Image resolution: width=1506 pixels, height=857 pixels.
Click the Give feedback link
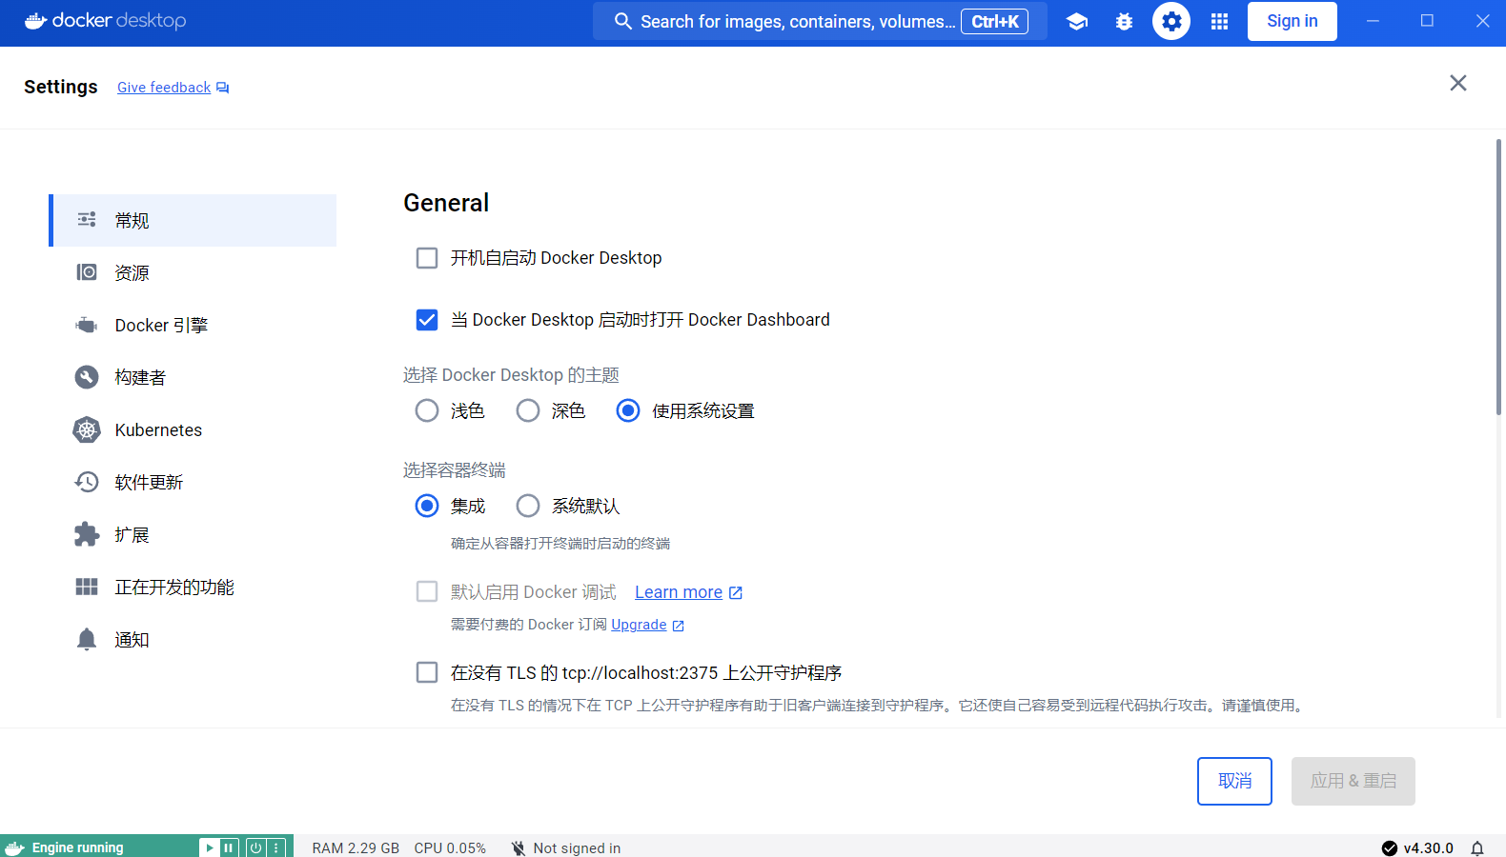pyautogui.click(x=164, y=88)
